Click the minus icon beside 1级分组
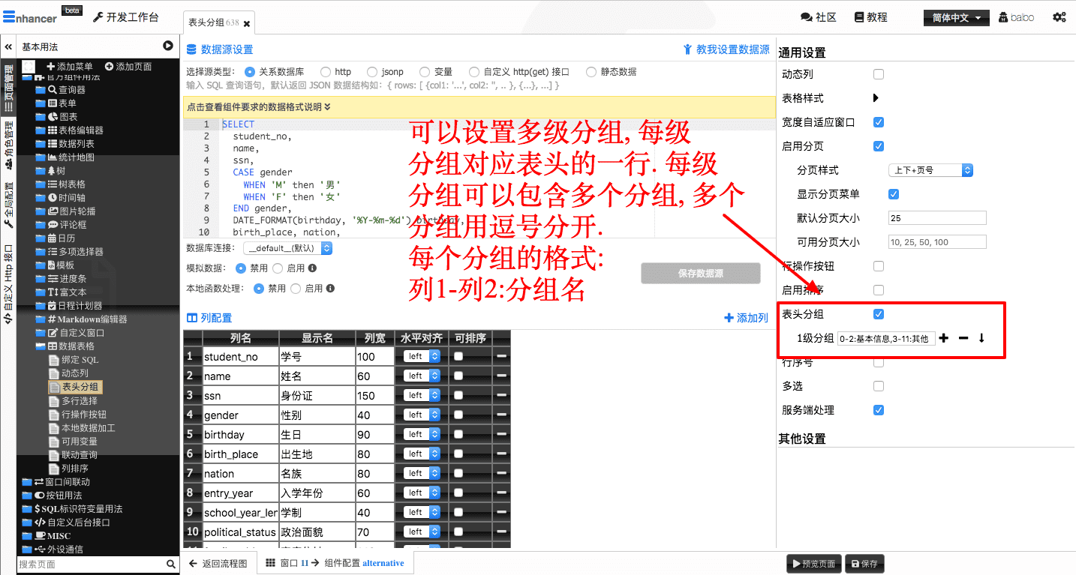Screen dimensions: 1076x575 click(x=963, y=338)
